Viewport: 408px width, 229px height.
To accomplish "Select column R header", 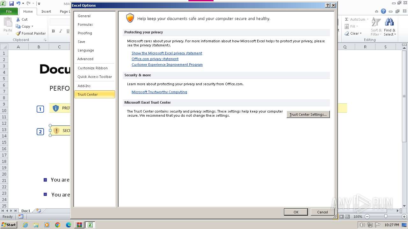I will tap(365, 47).
